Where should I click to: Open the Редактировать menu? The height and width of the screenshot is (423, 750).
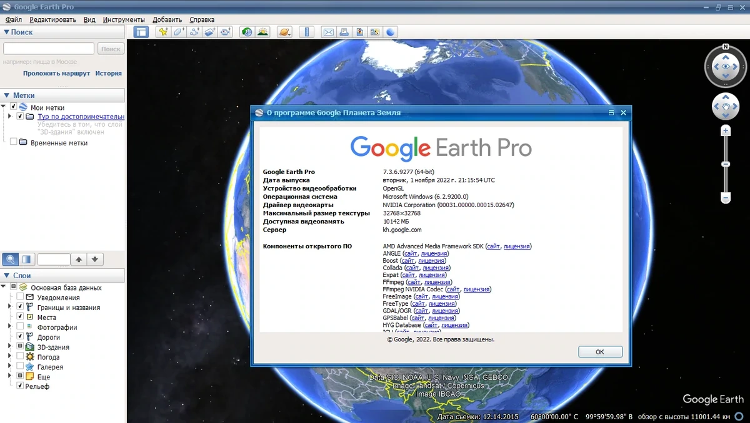(52, 20)
